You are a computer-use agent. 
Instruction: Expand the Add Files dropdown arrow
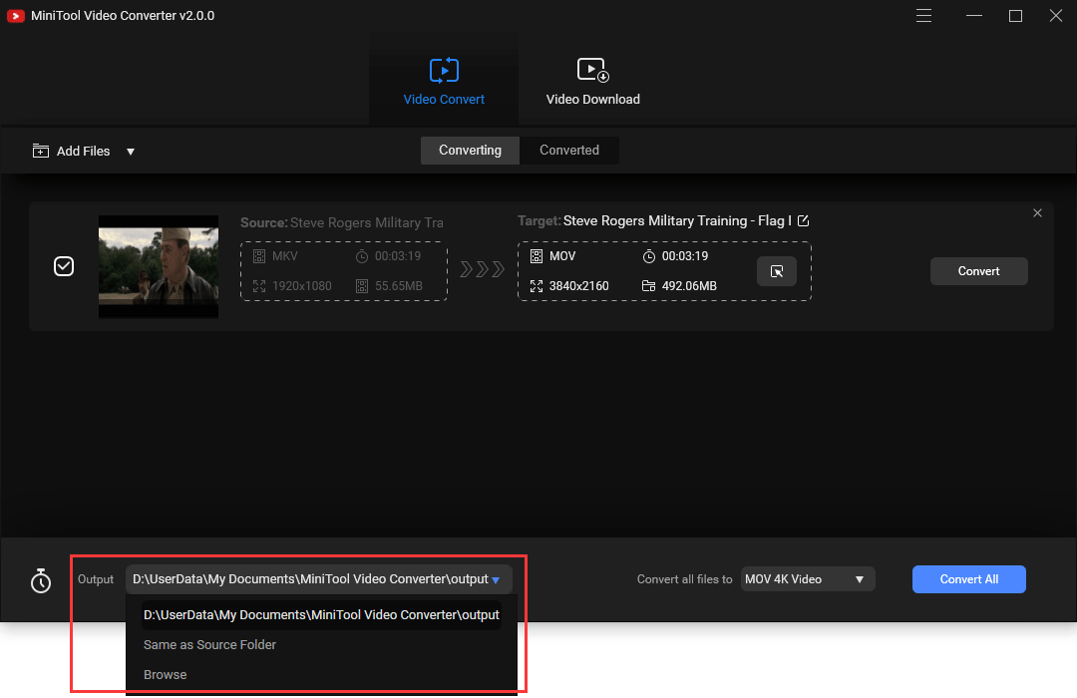tap(131, 152)
